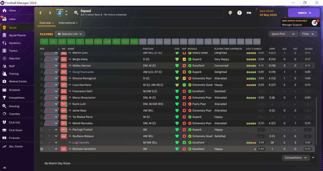Screen dimensions: 323x171
Task: Open the Squad Planner sidebar icon
Action: pyautogui.click(x=4, y=35)
